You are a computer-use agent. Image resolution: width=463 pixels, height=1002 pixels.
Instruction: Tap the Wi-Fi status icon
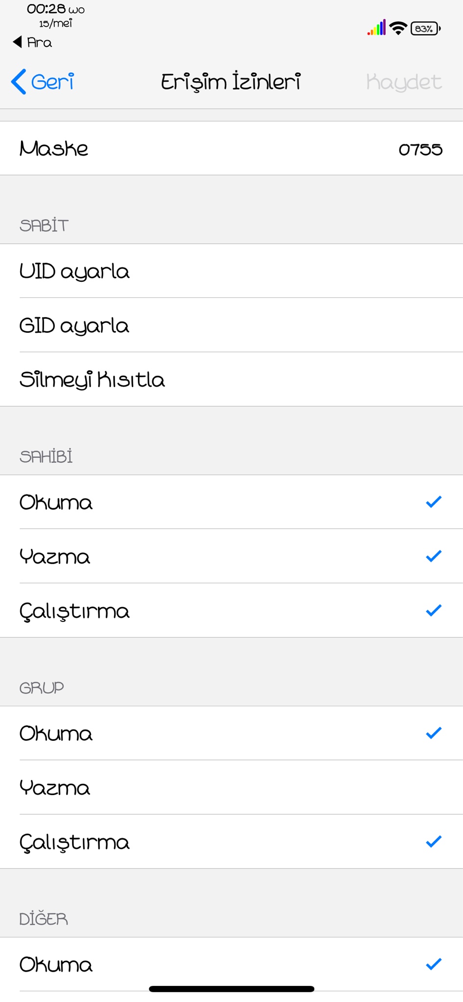pos(398,28)
